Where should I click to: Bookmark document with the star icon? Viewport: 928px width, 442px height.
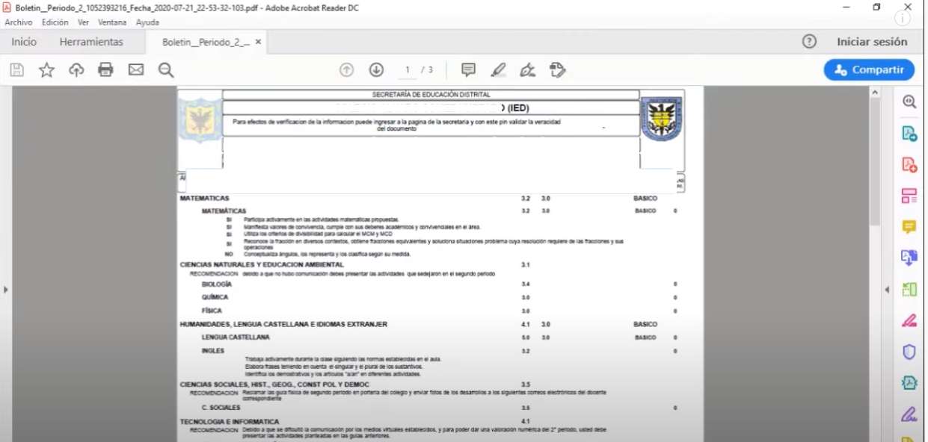pos(46,70)
